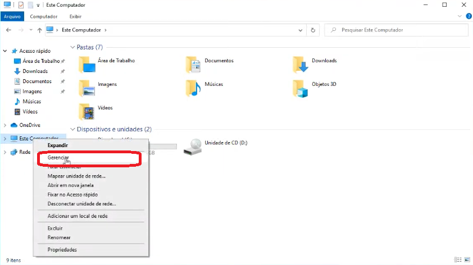473x265 pixels.
Task: Open the recent locations dropdown arrow
Action: [31, 30]
